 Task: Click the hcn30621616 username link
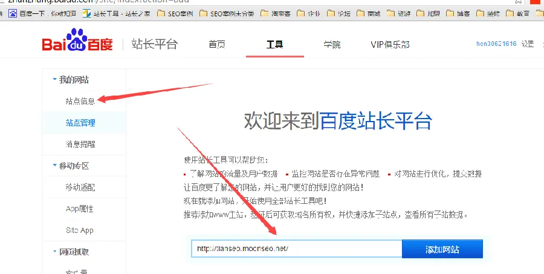[496, 44]
